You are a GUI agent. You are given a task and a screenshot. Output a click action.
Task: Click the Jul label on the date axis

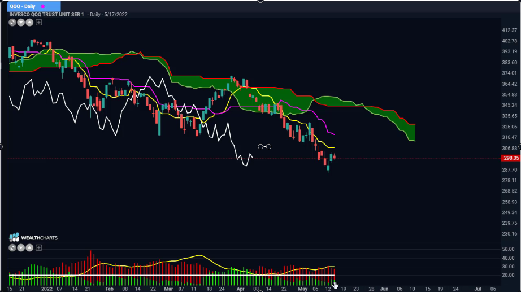click(478, 289)
